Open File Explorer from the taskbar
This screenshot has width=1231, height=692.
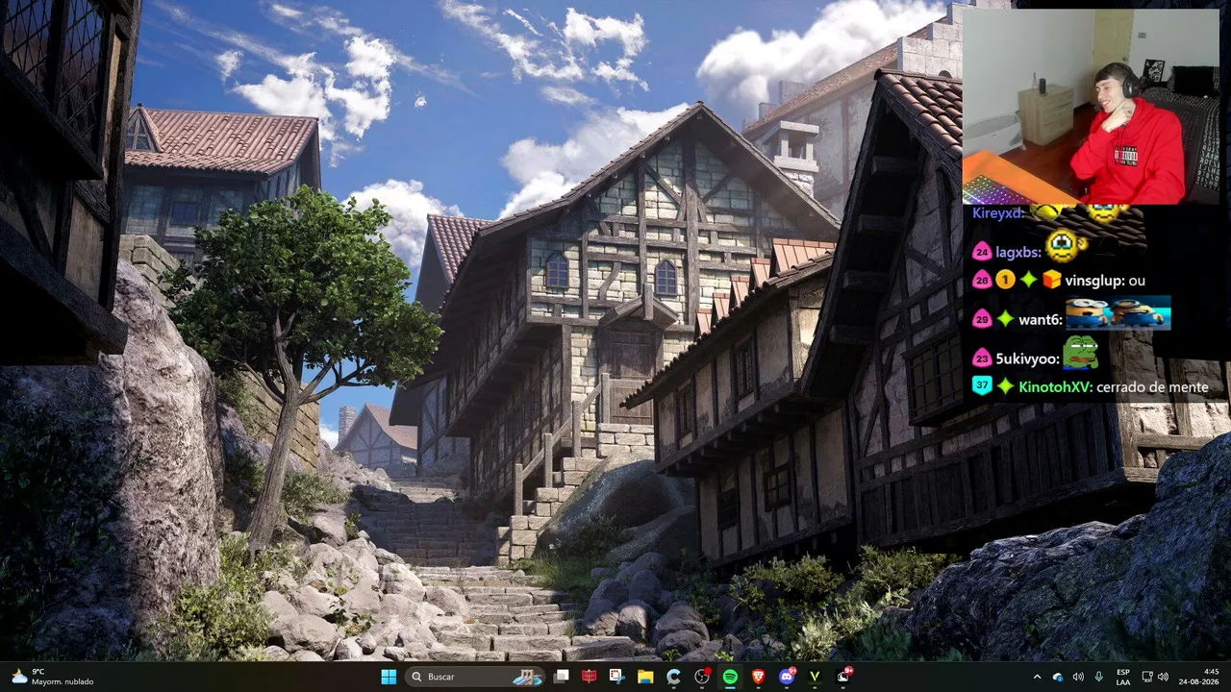point(645,677)
